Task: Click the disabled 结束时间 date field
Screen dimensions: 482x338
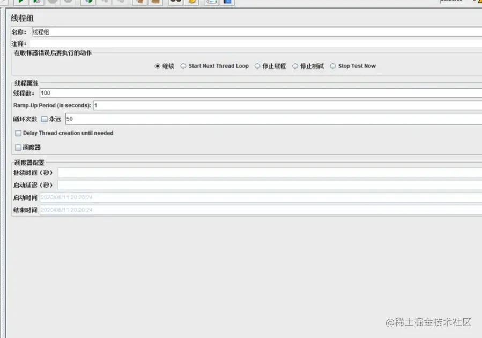Action: coord(261,210)
